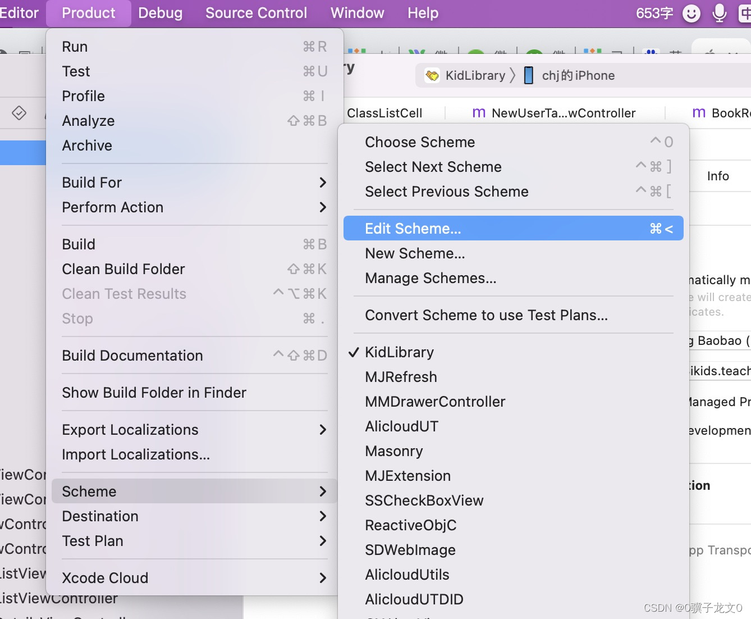Screen dimensions: 751x619
Task: Click the chj的iPhone run destination
Action: (578, 75)
